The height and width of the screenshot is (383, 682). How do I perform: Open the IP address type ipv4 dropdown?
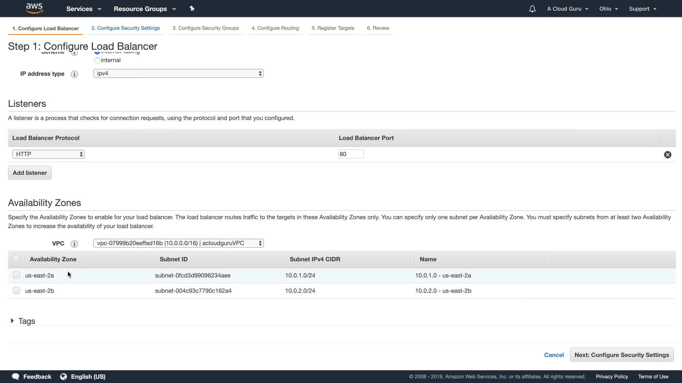(178, 73)
